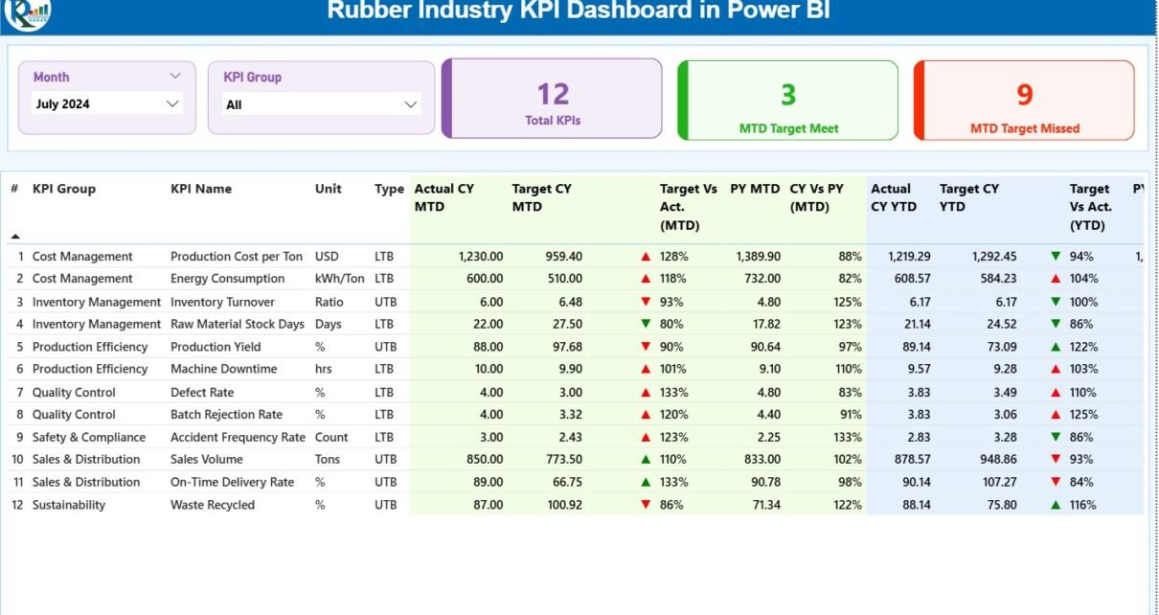The image size is (1159, 615).
Task: Click green down triangle in Raw Material Stock Days MTD
Action: pyautogui.click(x=646, y=324)
